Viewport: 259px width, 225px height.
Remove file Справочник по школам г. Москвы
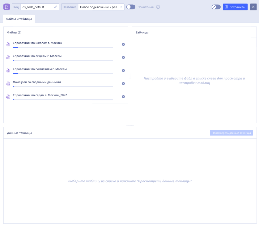[x=123, y=45]
